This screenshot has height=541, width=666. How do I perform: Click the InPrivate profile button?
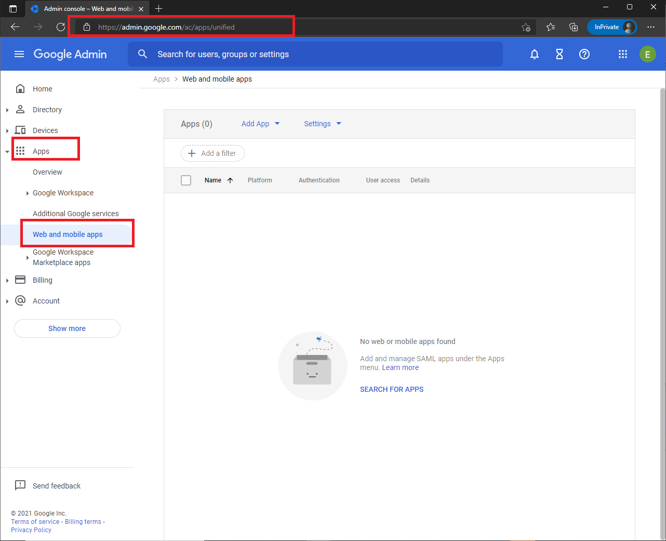point(612,27)
